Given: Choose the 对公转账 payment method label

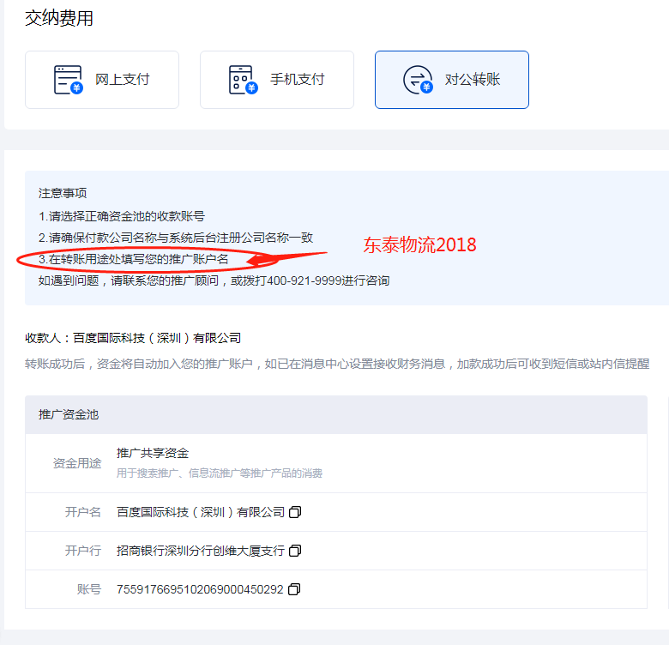Looking at the screenshot, I should [473, 80].
